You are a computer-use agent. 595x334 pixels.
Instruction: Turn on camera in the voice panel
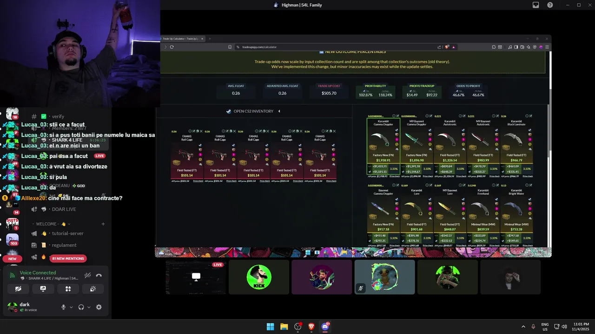point(18,289)
